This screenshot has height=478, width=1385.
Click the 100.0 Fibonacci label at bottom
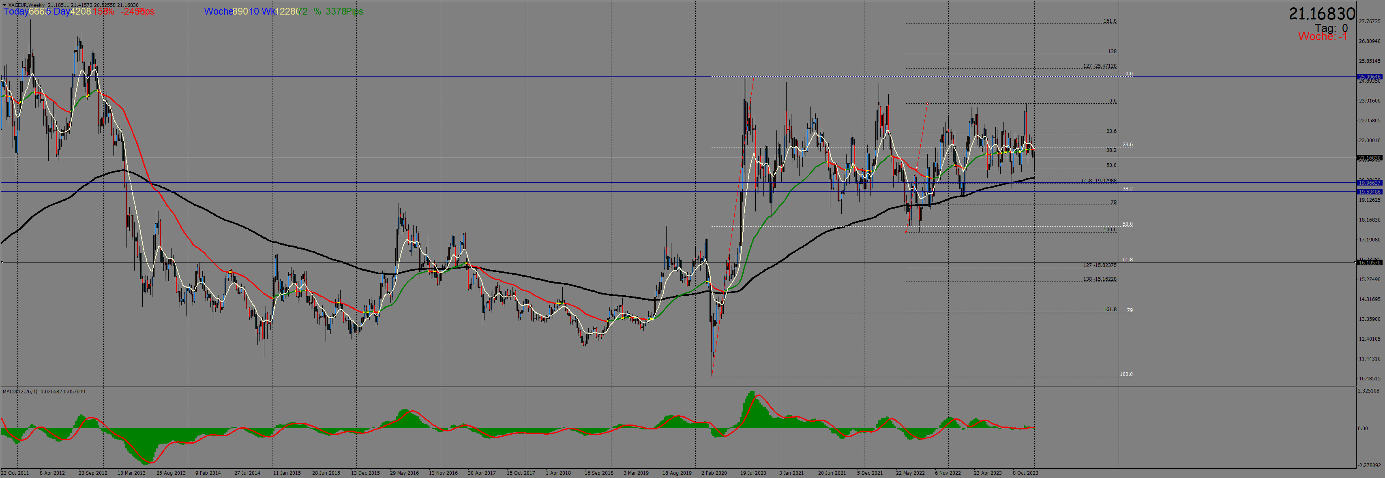(1126, 374)
